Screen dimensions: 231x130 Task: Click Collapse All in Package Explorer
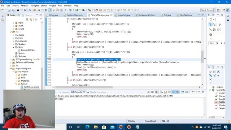pos(27,19)
